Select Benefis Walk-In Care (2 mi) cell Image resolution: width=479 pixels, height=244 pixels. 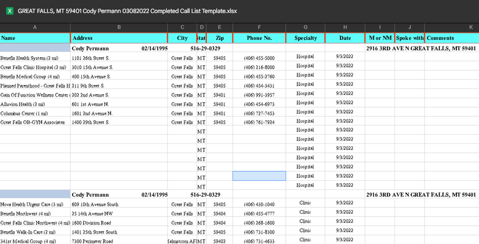coord(35,232)
